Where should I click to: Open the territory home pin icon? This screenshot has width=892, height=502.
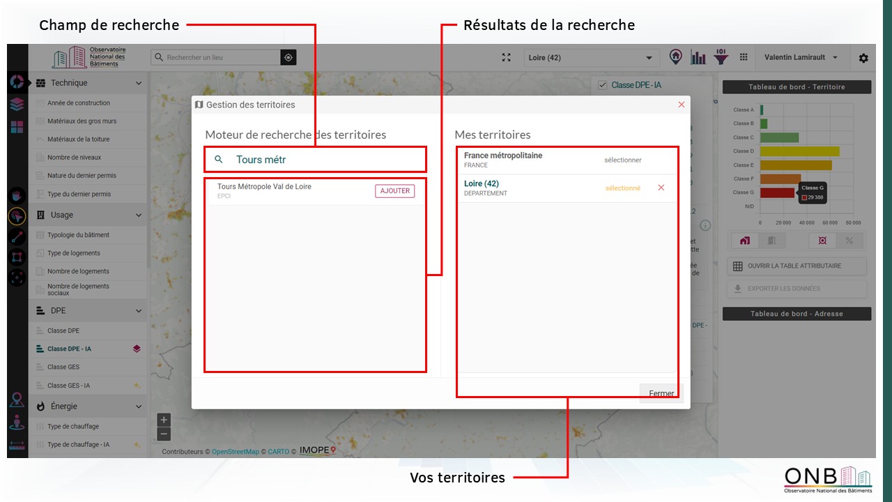point(675,57)
